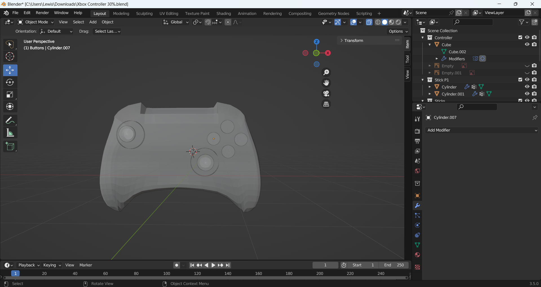Click the Toggle camera view icon
The height and width of the screenshot is (287, 541).
point(326,94)
